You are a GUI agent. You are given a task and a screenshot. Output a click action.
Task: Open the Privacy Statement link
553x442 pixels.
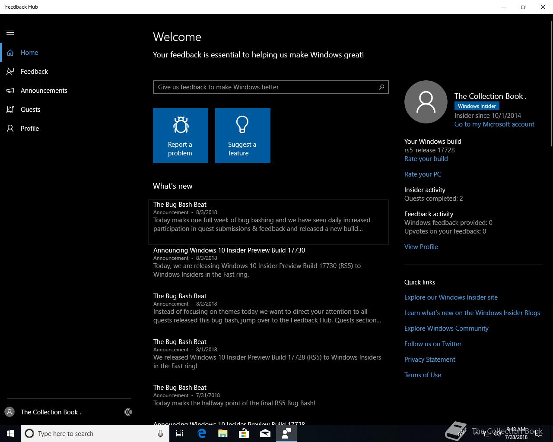click(x=430, y=360)
